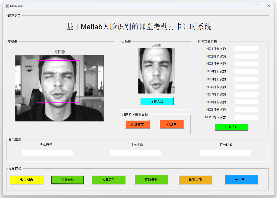Click the yellow 载入图像 button
This screenshot has height=198, width=277.
27,180
